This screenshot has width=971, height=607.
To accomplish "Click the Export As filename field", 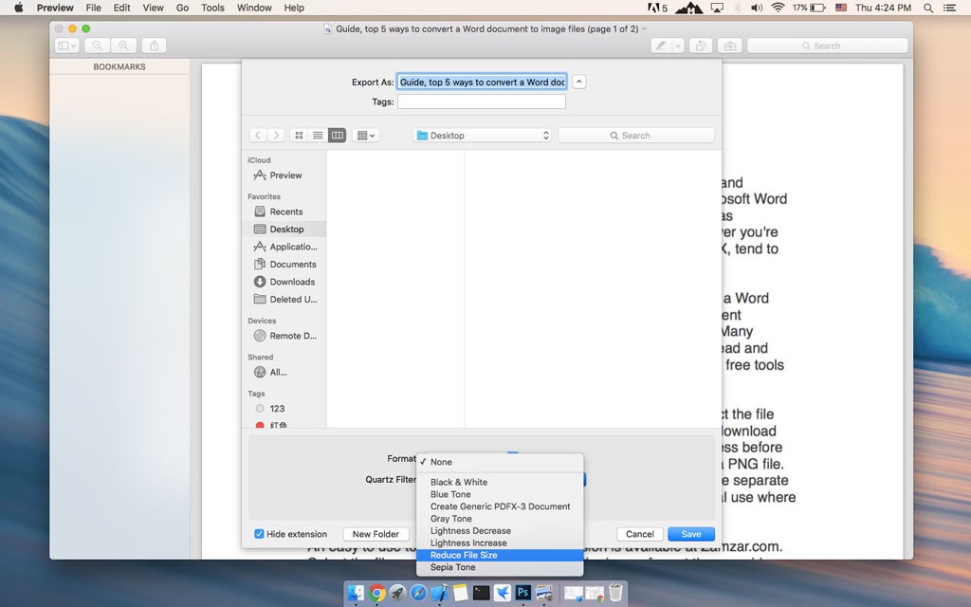I will 482,82.
